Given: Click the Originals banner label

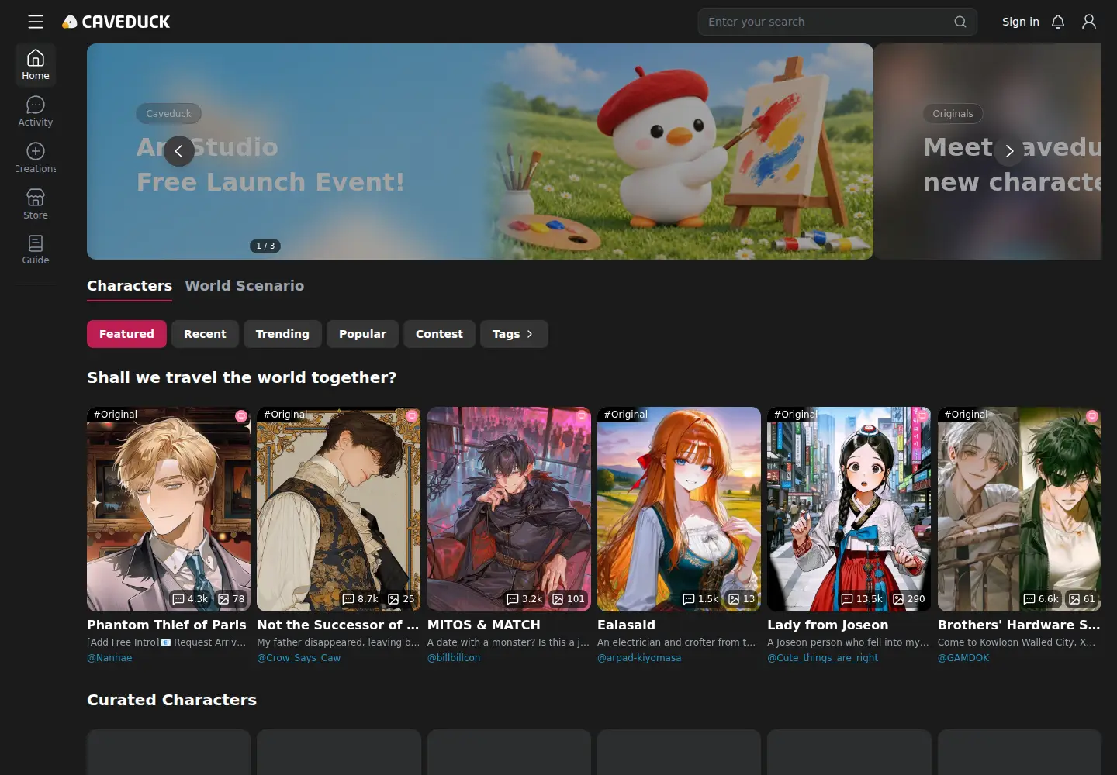Looking at the screenshot, I should coord(953,114).
